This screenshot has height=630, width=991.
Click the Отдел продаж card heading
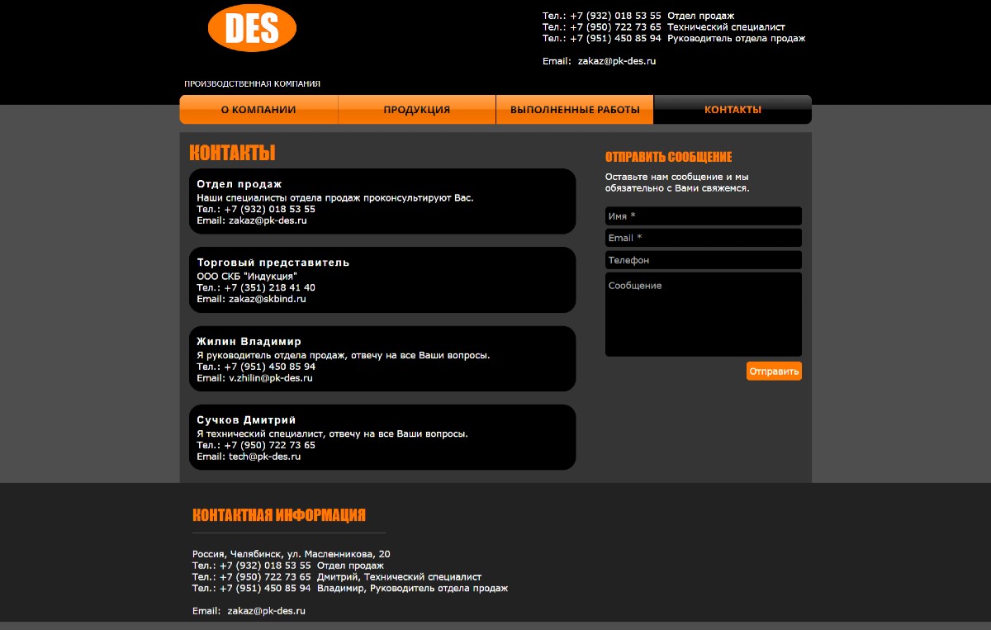coord(239,184)
